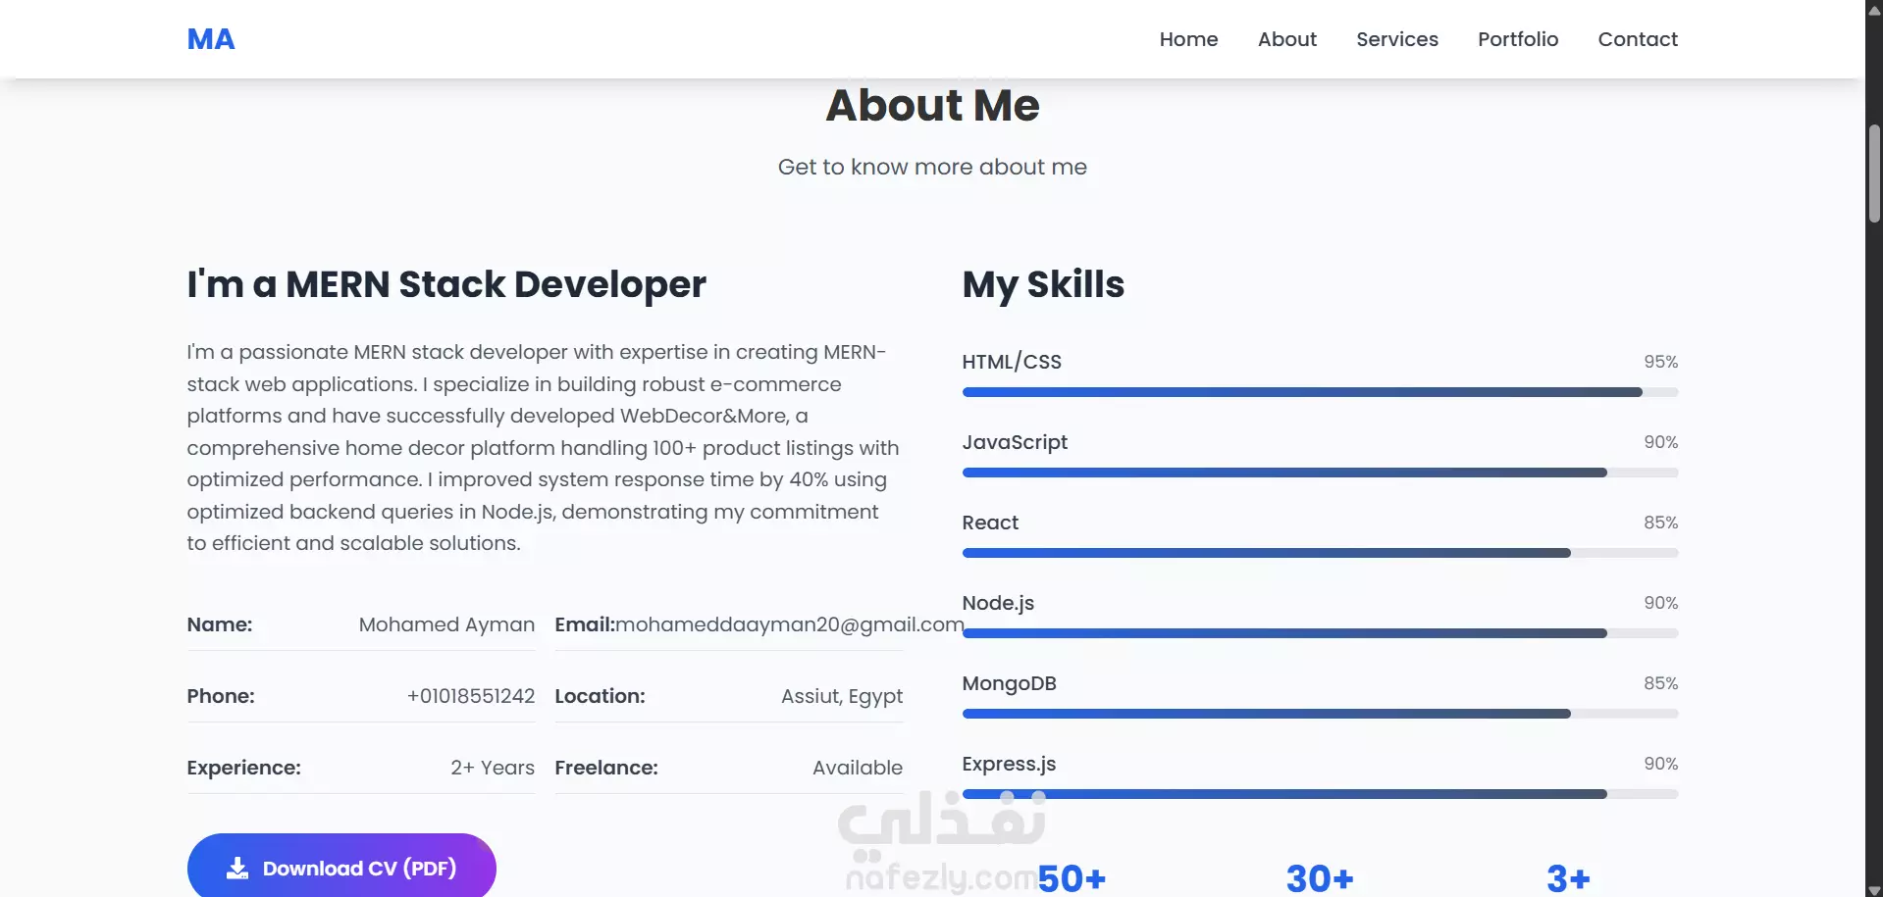Click the 3+ statistic counter
Image resolution: width=1883 pixels, height=897 pixels.
[1568, 878]
